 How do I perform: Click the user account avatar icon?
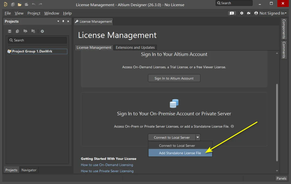[x=256, y=13]
